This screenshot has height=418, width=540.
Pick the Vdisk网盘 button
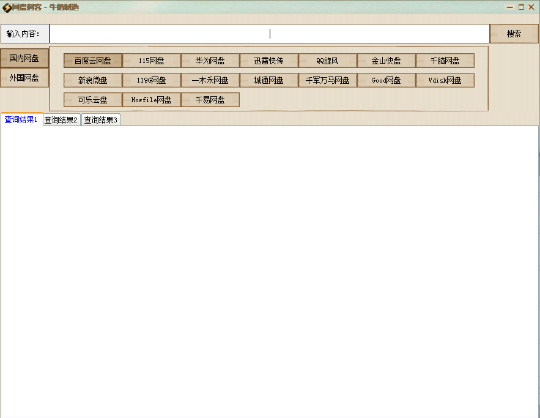tap(445, 80)
